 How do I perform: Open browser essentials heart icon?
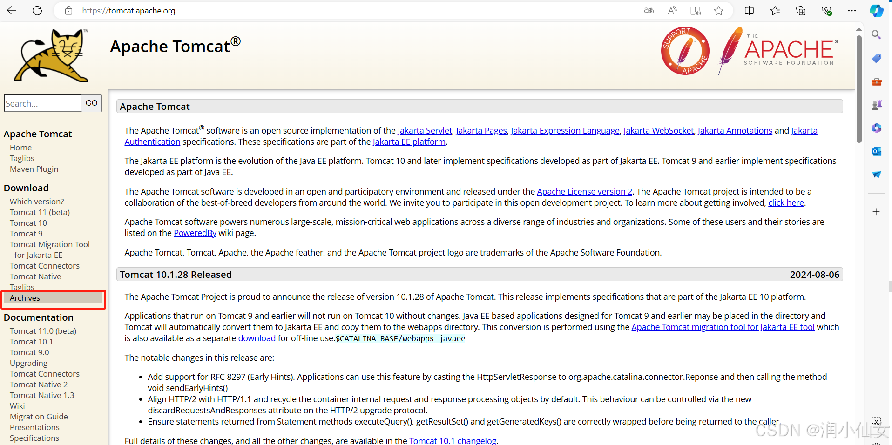[x=826, y=10]
